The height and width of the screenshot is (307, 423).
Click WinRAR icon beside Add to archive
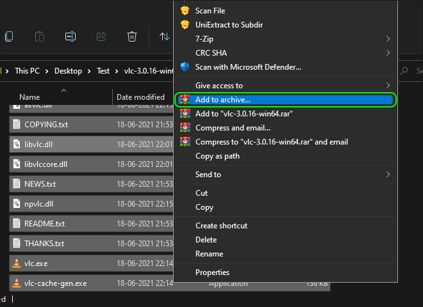click(185, 100)
